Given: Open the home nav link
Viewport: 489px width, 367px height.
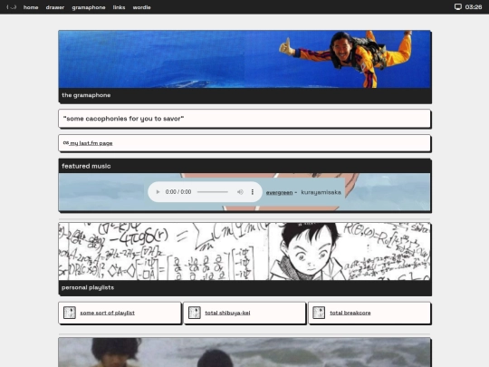Looking at the screenshot, I should click(31, 7).
